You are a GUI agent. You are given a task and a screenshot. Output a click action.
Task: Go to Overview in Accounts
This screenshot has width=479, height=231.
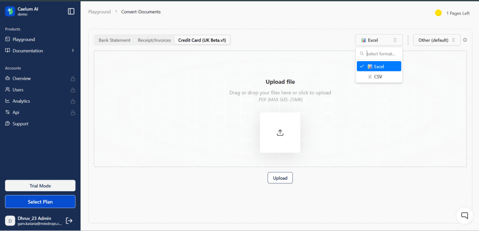pos(40,78)
